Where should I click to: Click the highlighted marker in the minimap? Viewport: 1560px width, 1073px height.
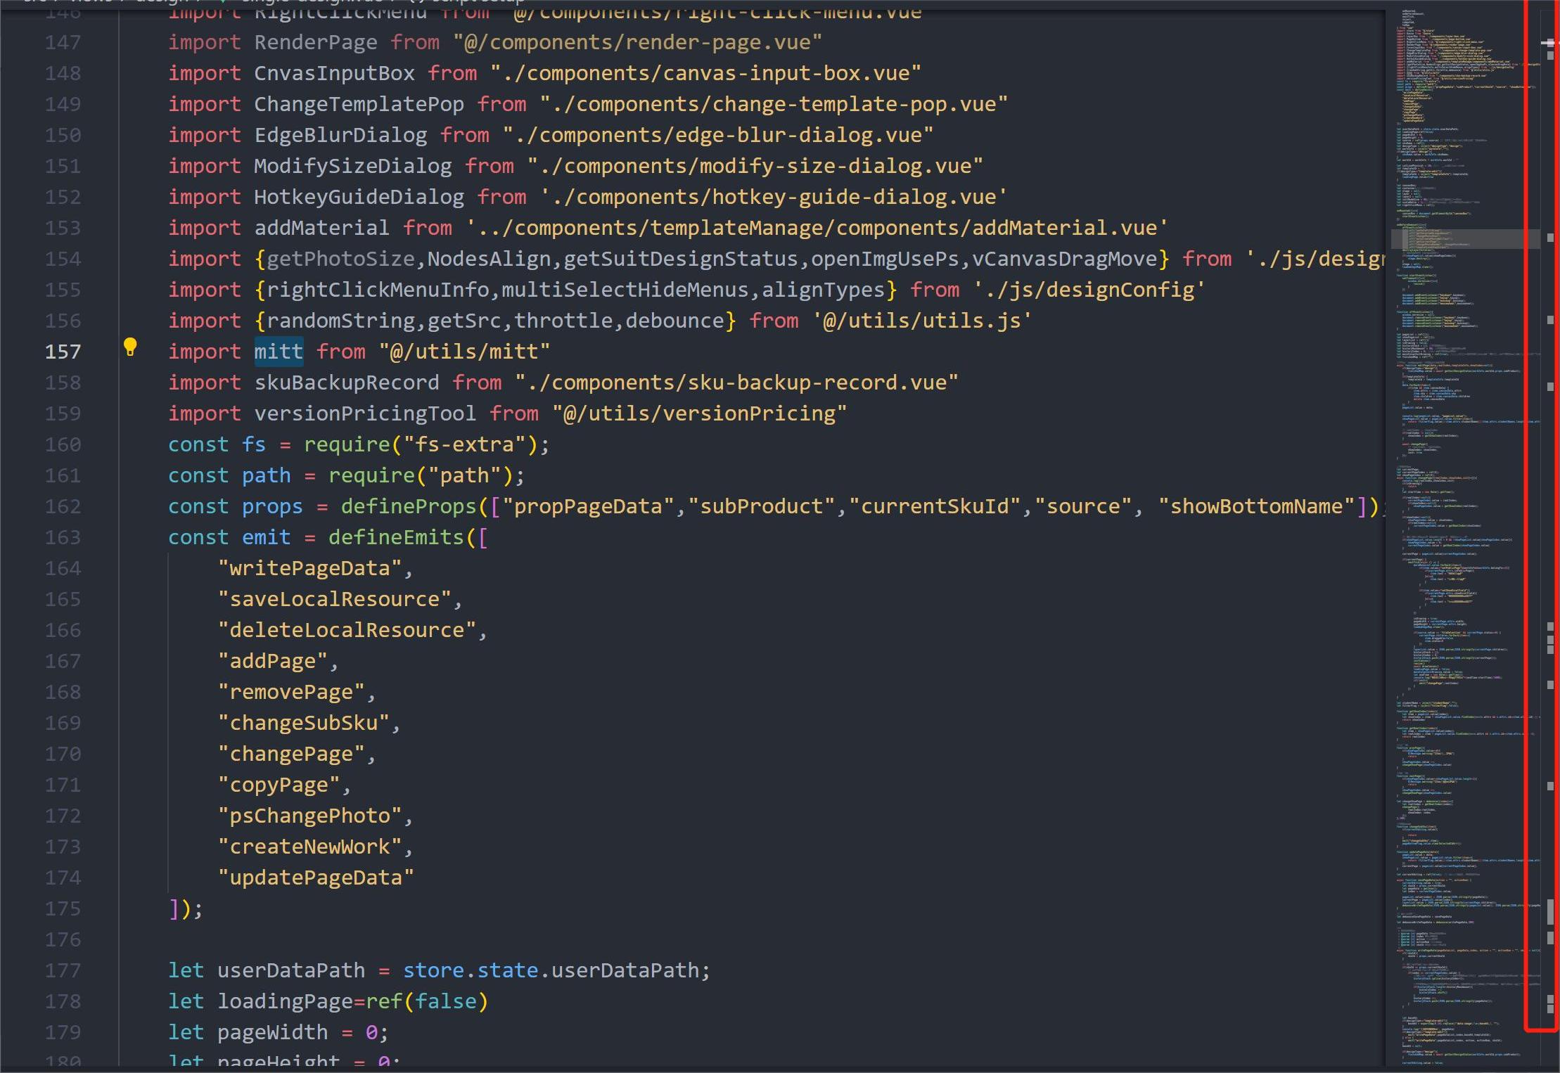tap(1463, 239)
